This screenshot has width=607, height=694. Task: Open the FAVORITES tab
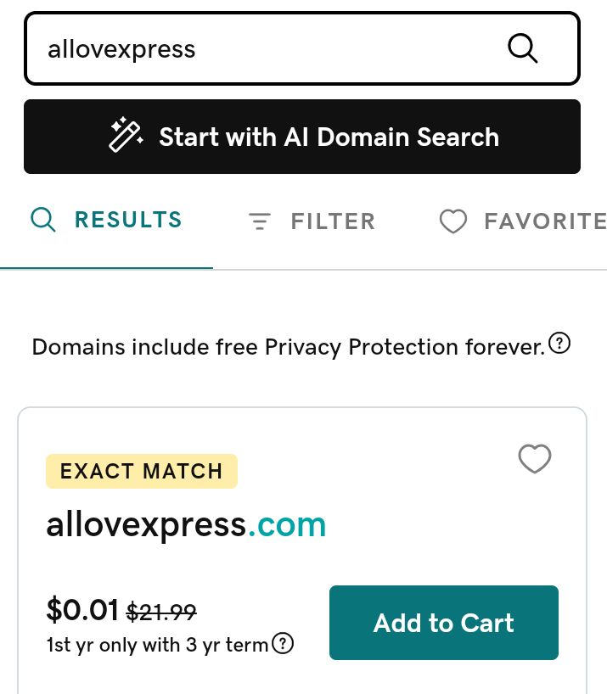tap(523, 221)
